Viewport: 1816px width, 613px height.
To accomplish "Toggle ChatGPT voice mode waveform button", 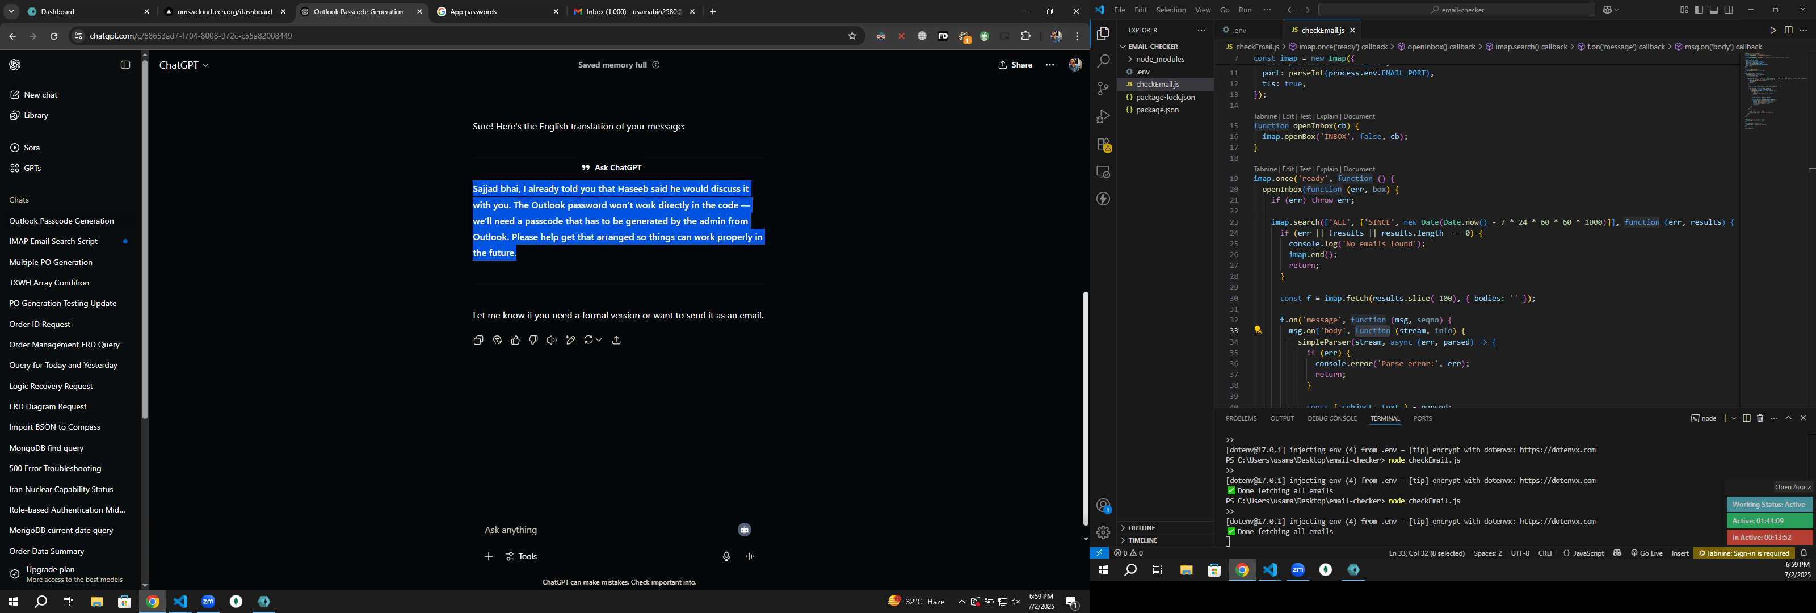I will click(750, 557).
